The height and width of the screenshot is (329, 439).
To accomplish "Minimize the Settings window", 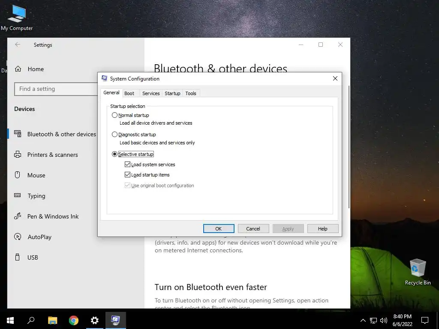I will click(301, 45).
